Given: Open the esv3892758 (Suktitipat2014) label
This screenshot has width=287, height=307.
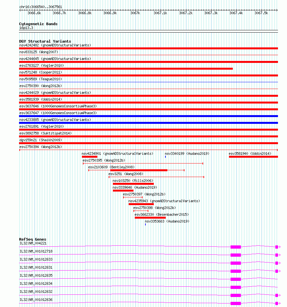Looking at the screenshot, I should pos(45,133).
